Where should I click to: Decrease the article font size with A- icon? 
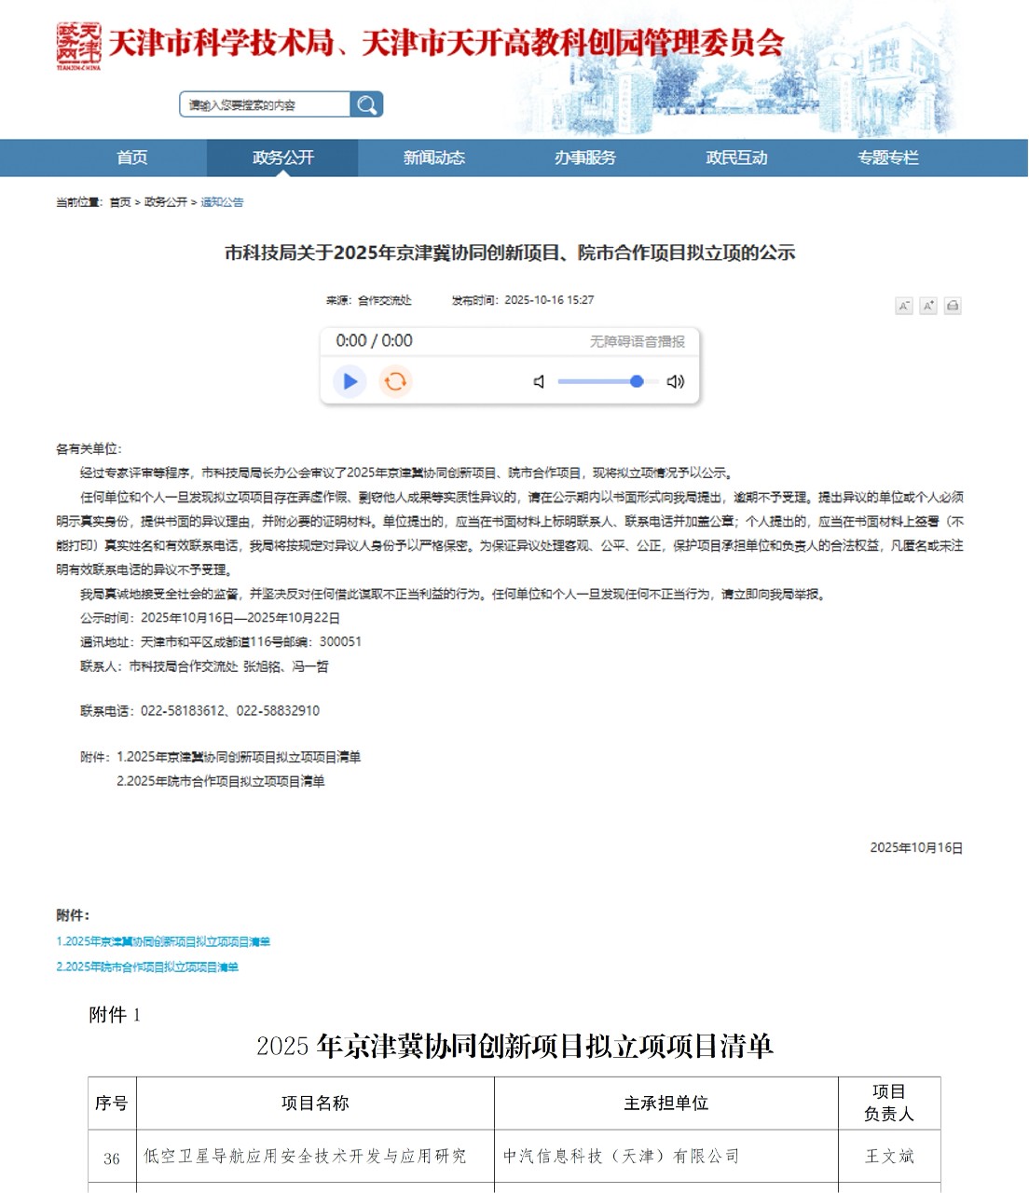pyautogui.click(x=904, y=305)
